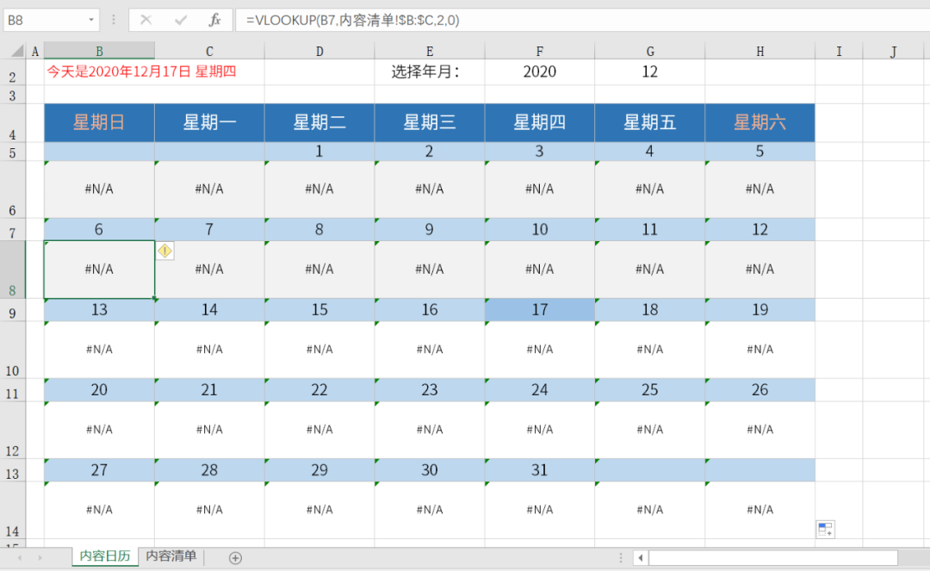
Task: Click the date 31 cell
Action: point(540,470)
